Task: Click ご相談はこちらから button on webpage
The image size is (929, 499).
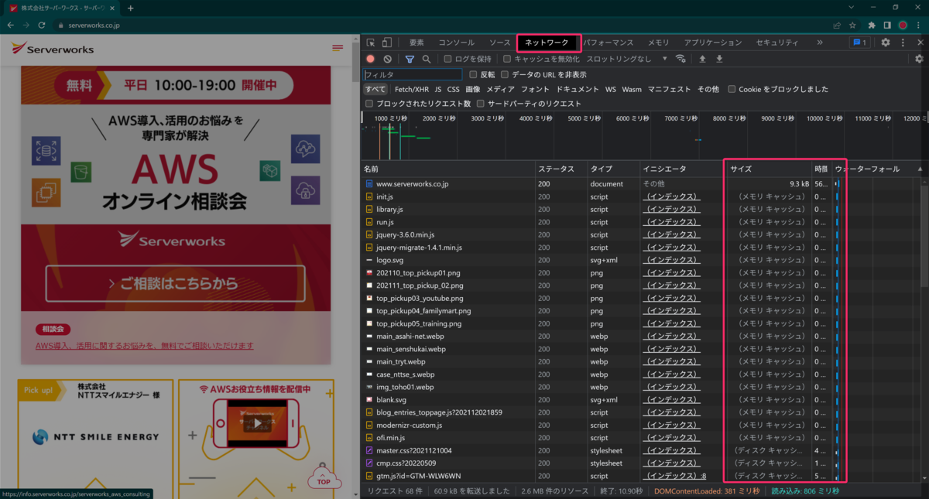Action: coord(175,283)
